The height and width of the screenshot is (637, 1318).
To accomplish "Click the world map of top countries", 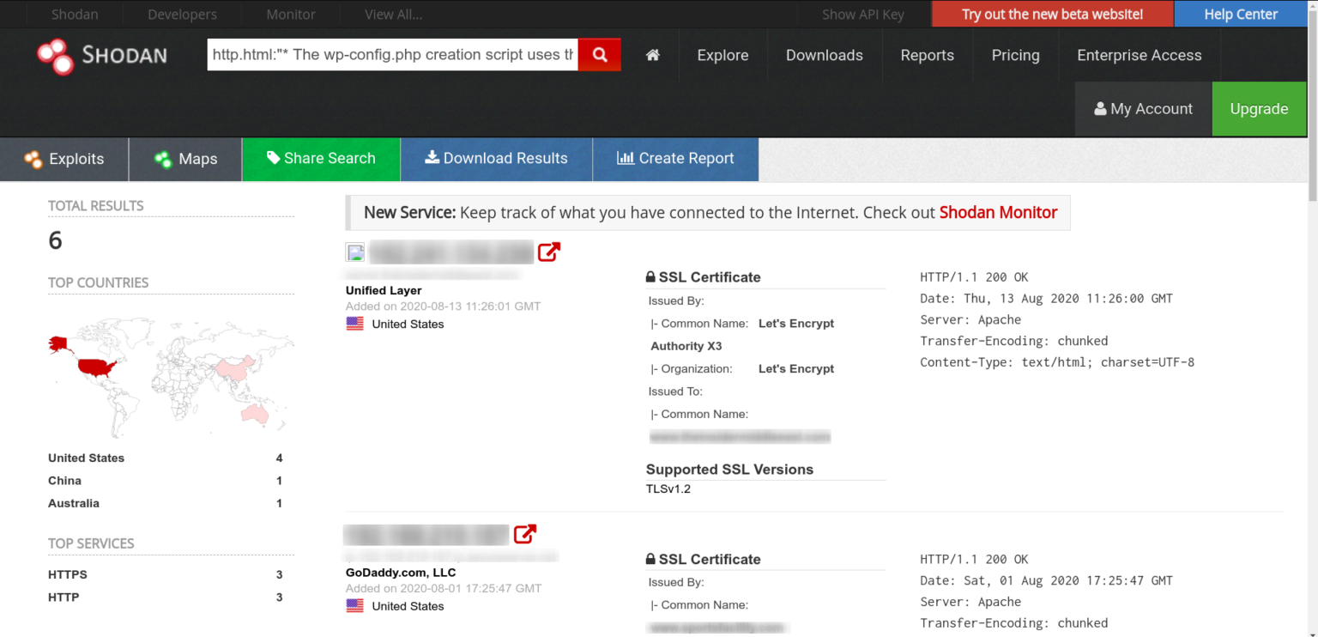I will click(x=171, y=378).
